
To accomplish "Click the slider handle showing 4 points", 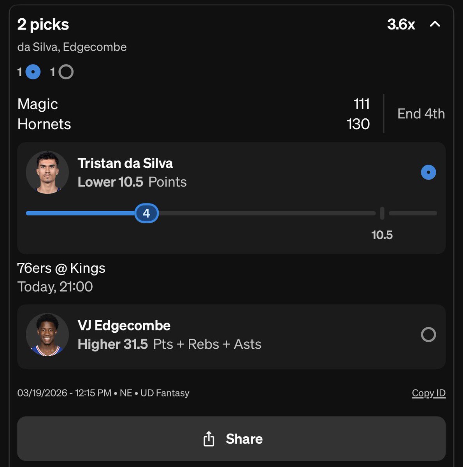I will click(146, 213).
